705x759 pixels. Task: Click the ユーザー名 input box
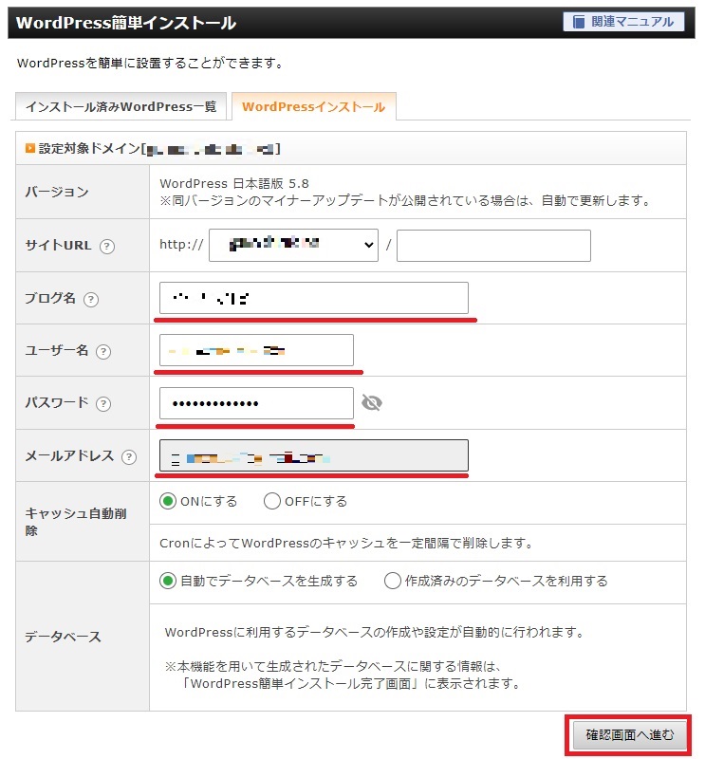click(x=256, y=350)
